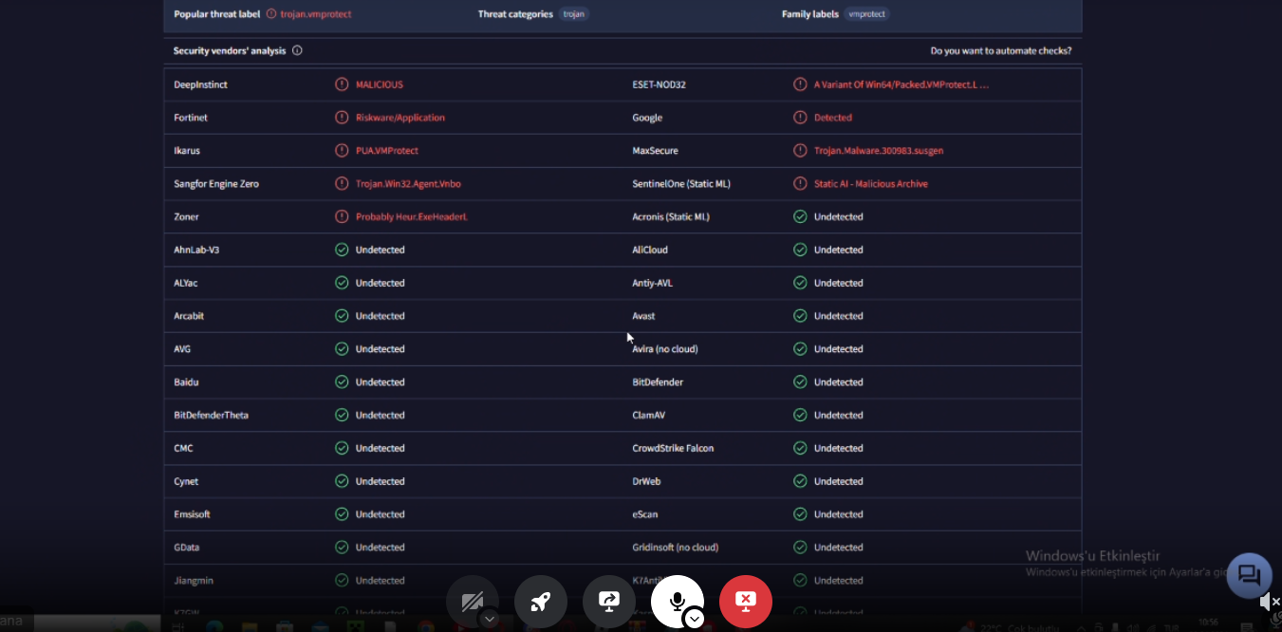Click the Detected result for Google
Screen dimensions: 1282x632
[833, 118]
